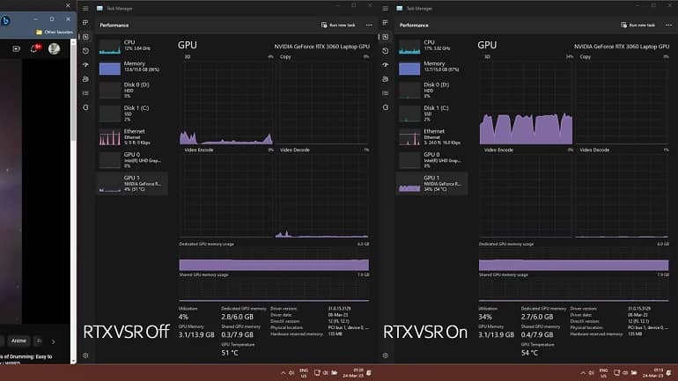Viewport: 678px width, 381px height.
Task: Click the Anime filter chip in the browser page
Action: click(x=18, y=341)
